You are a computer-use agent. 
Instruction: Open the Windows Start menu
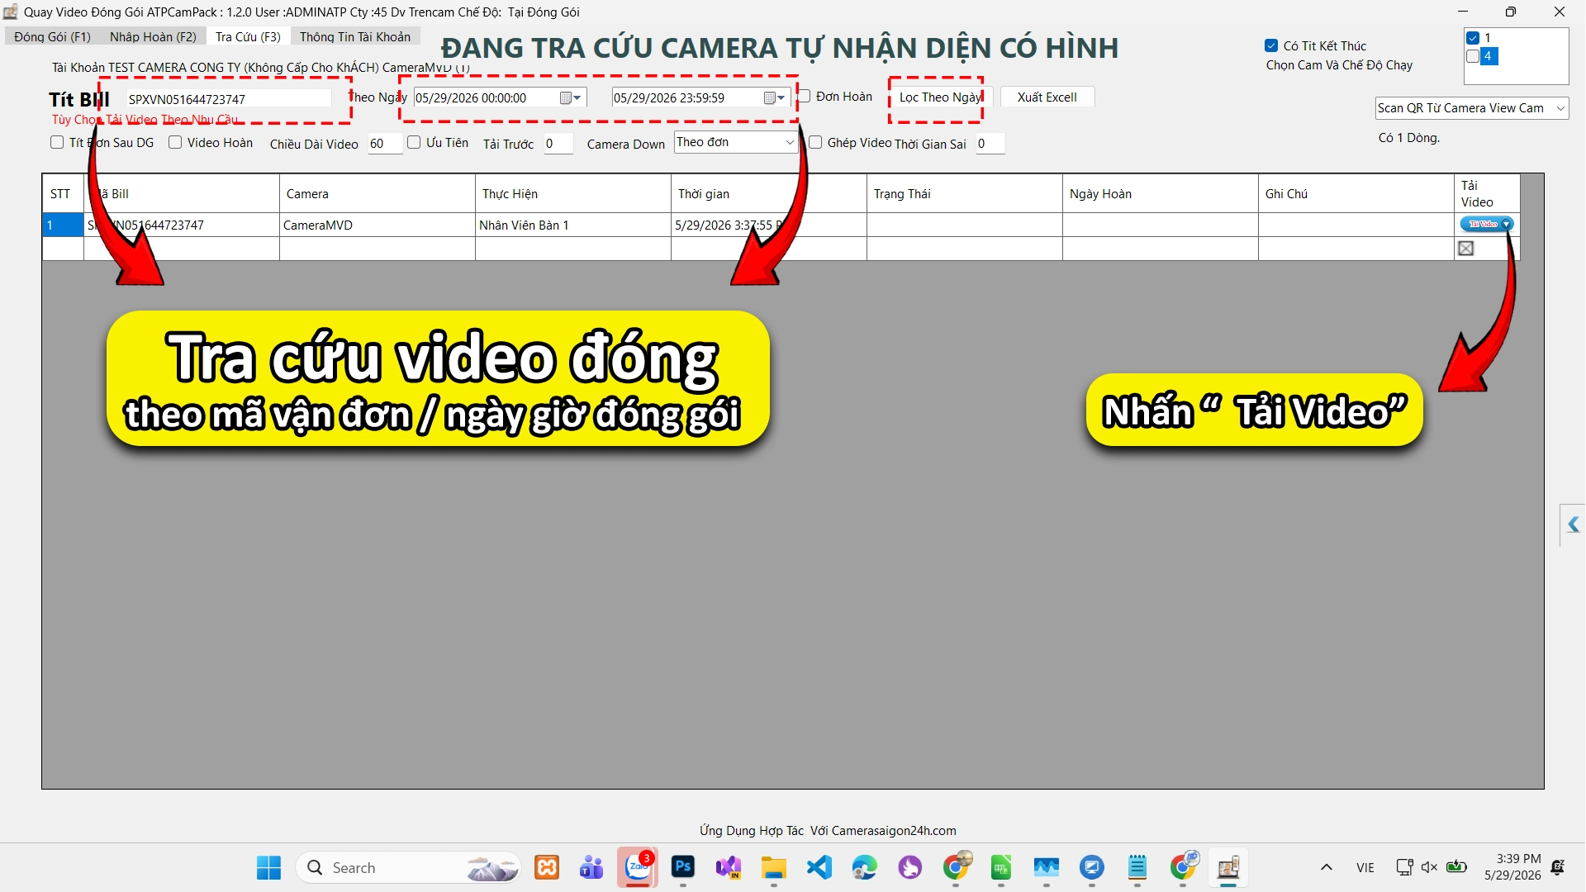tap(268, 868)
